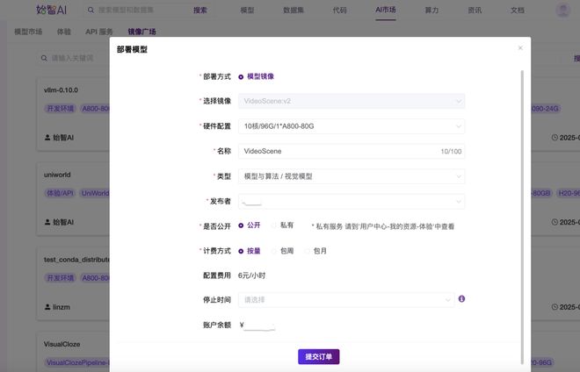This screenshot has width=580, height=372.
Task: Click the 账户余额 label
Action: coord(217,325)
